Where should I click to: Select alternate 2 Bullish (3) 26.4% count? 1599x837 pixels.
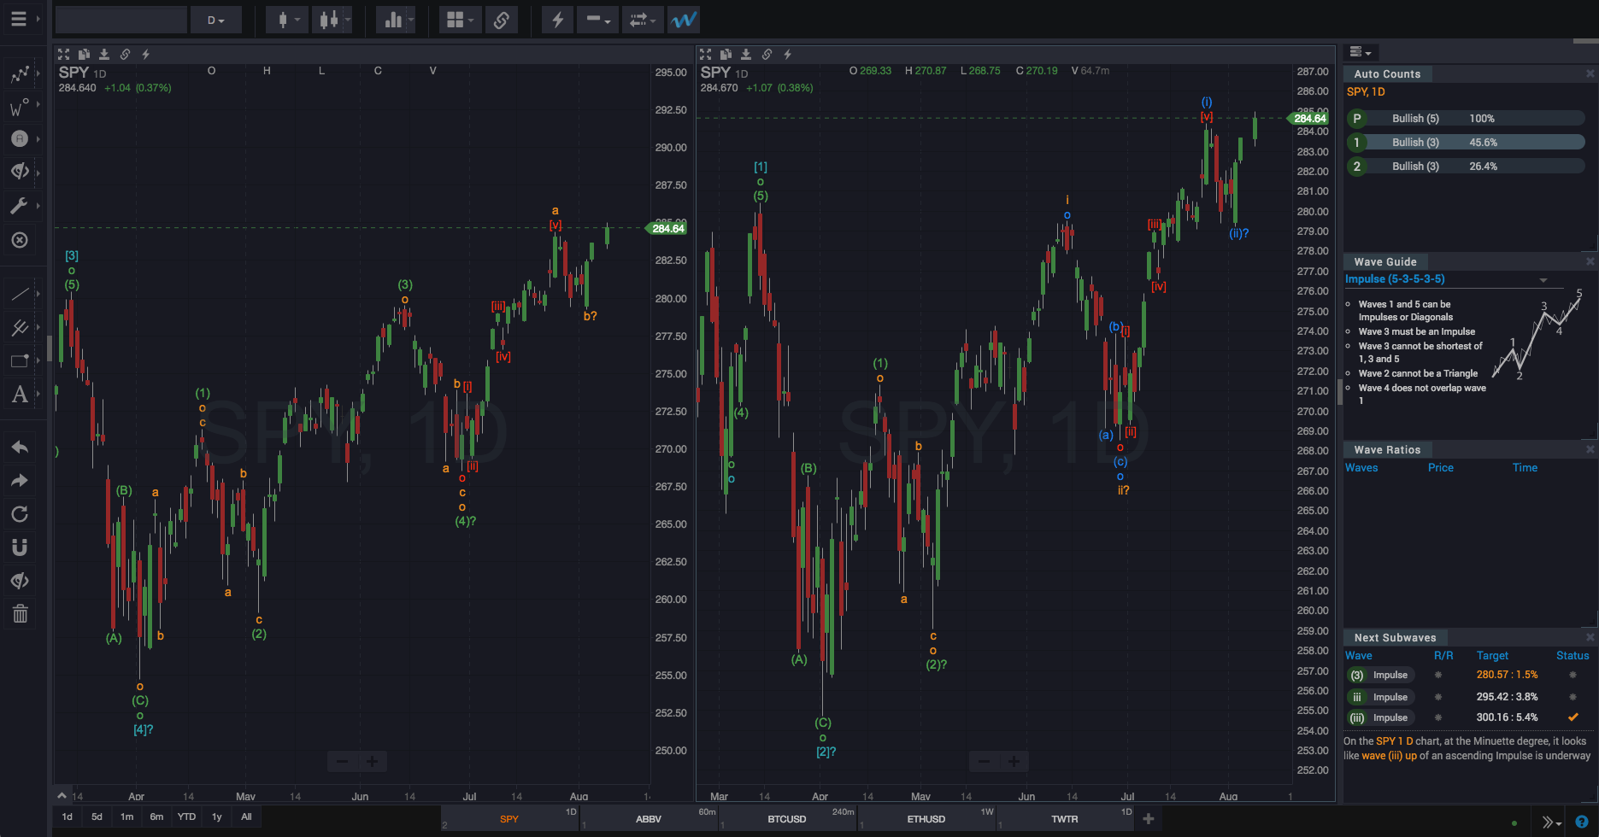pyautogui.click(x=1466, y=167)
